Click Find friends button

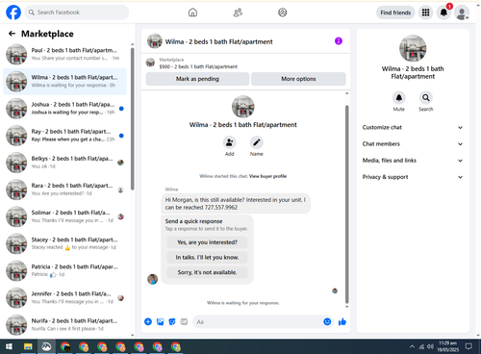coord(395,13)
